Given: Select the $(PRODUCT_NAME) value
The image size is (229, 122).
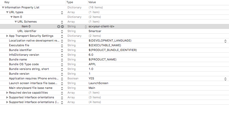Looking at the screenshot, I should click(x=102, y=59).
